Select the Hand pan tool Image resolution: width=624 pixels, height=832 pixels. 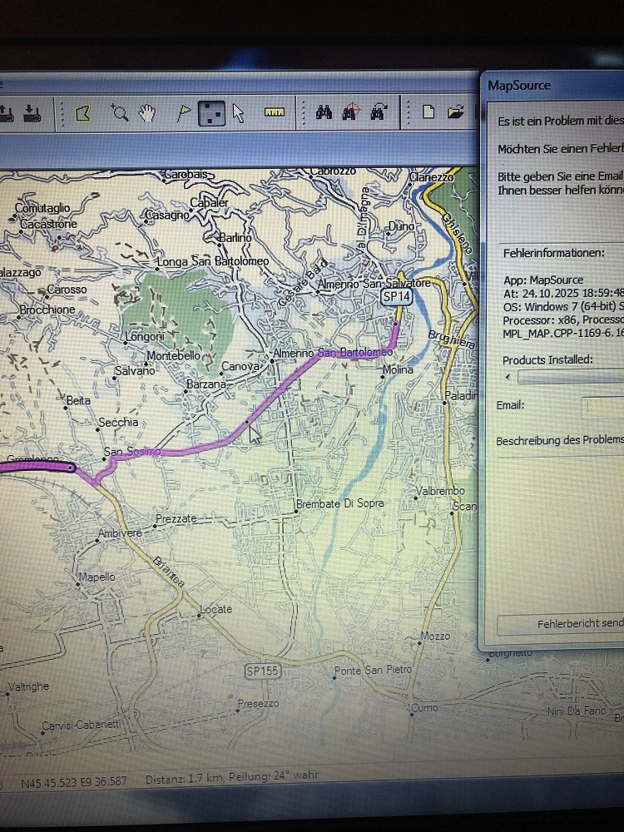(147, 113)
